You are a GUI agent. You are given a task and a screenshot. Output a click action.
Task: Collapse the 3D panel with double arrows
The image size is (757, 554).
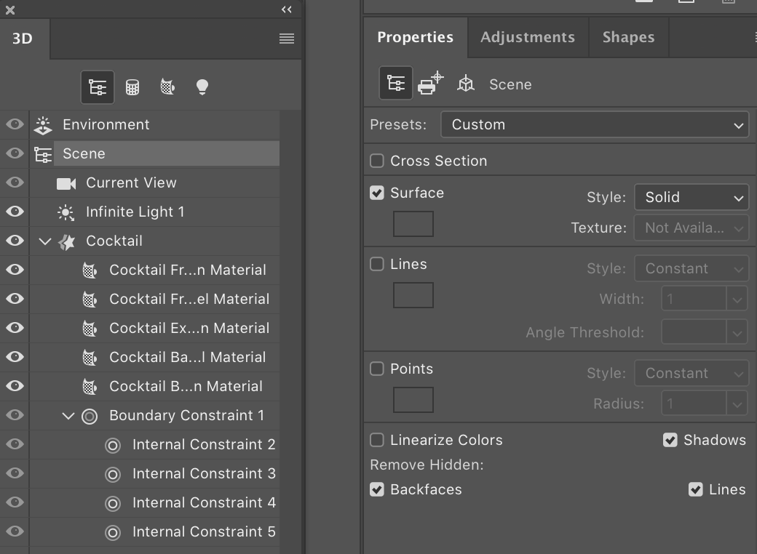(x=287, y=9)
